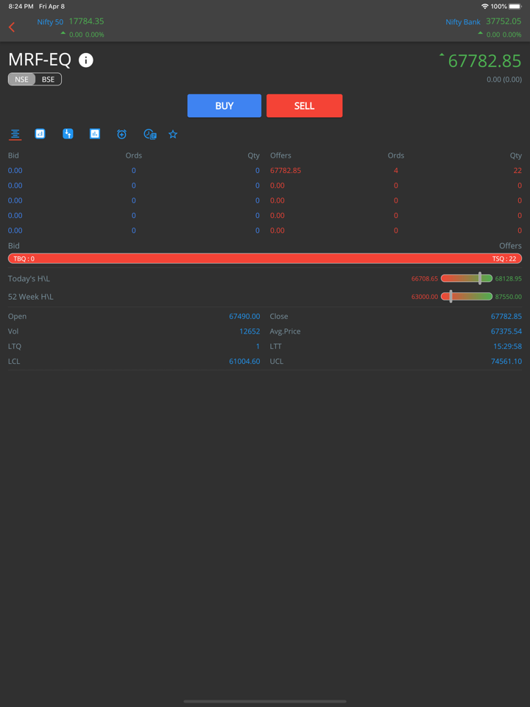Click LTT value 15:29:58
This screenshot has width=530, height=707.
(x=507, y=346)
